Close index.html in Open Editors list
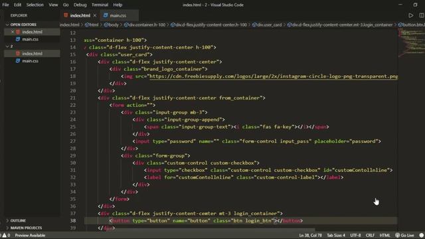This screenshot has height=239, width=425. (13, 32)
